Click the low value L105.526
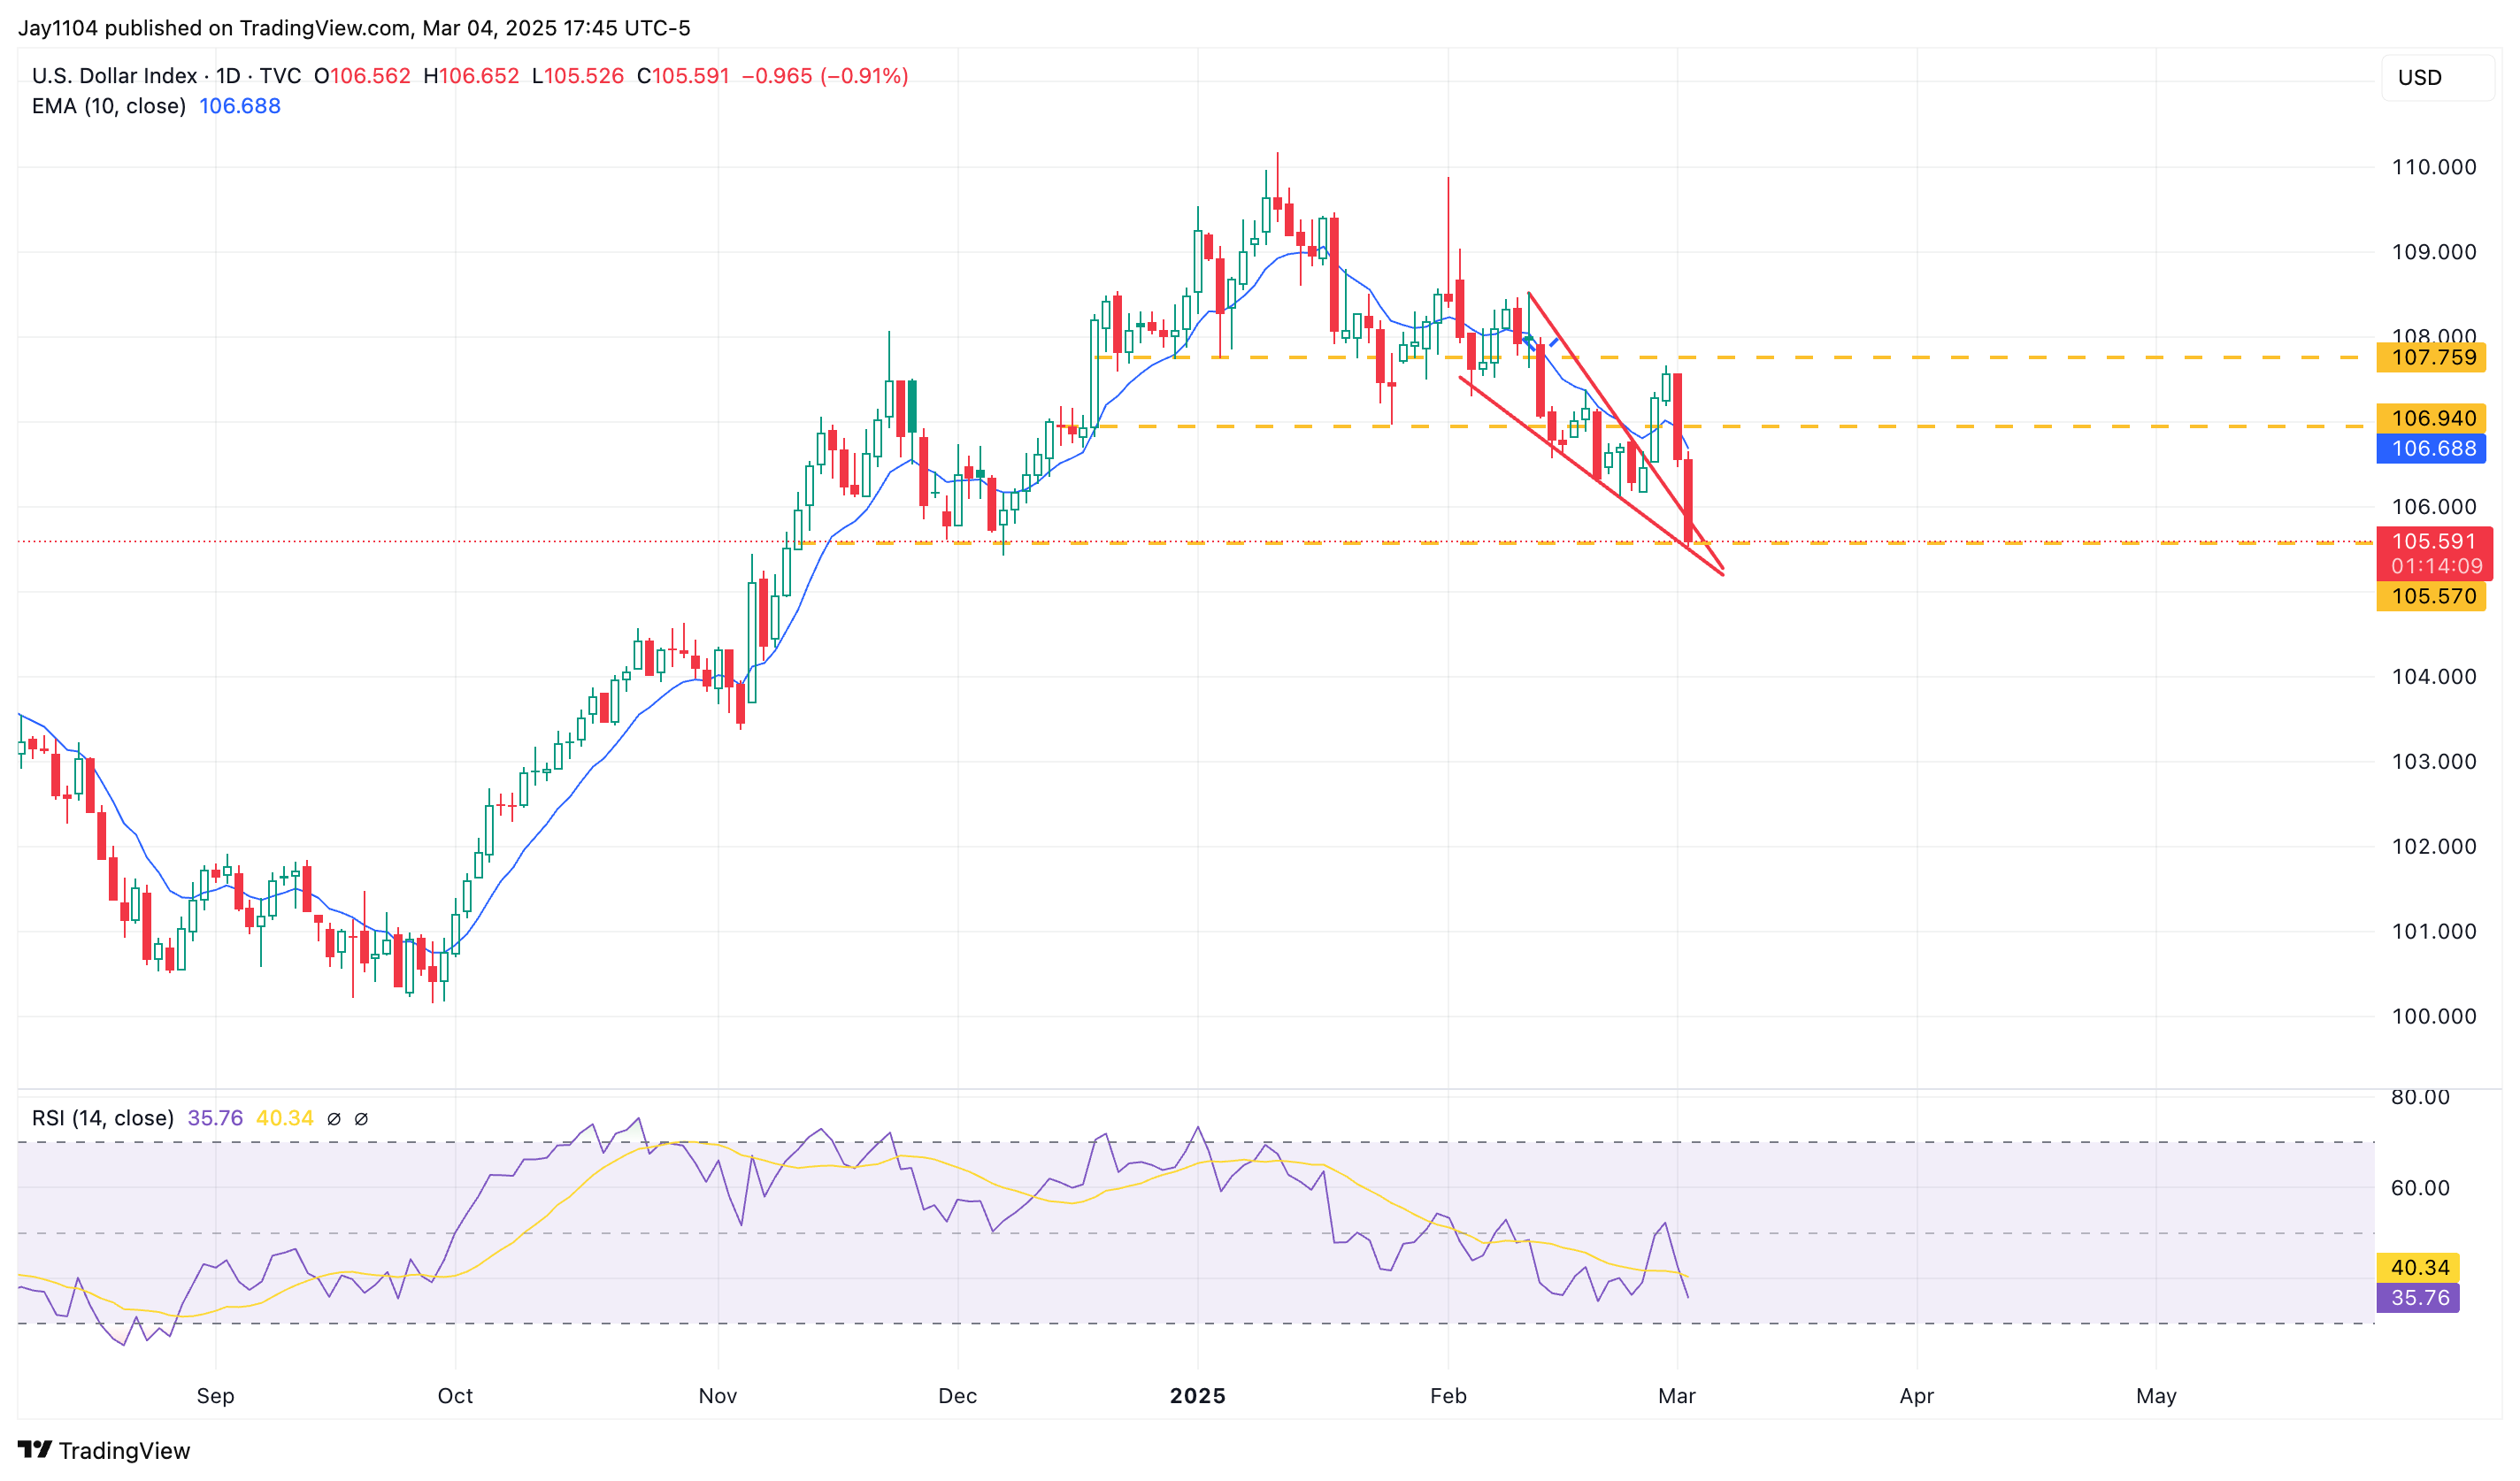This screenshot has height=1481, width=2520. [577, 76]
